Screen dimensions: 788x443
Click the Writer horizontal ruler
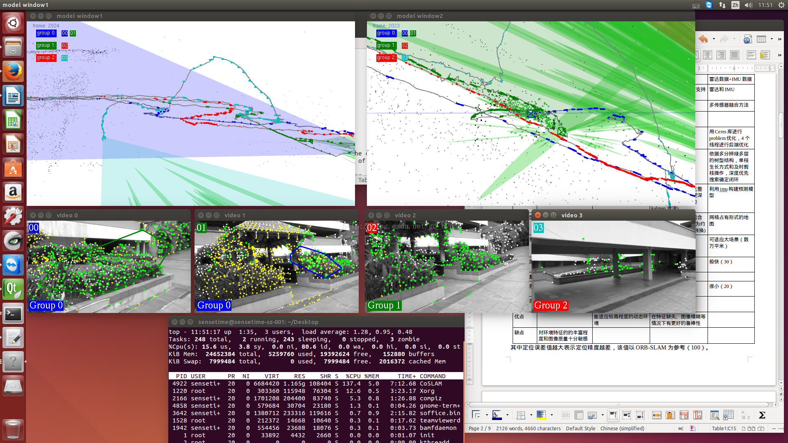tap(735, 68)
